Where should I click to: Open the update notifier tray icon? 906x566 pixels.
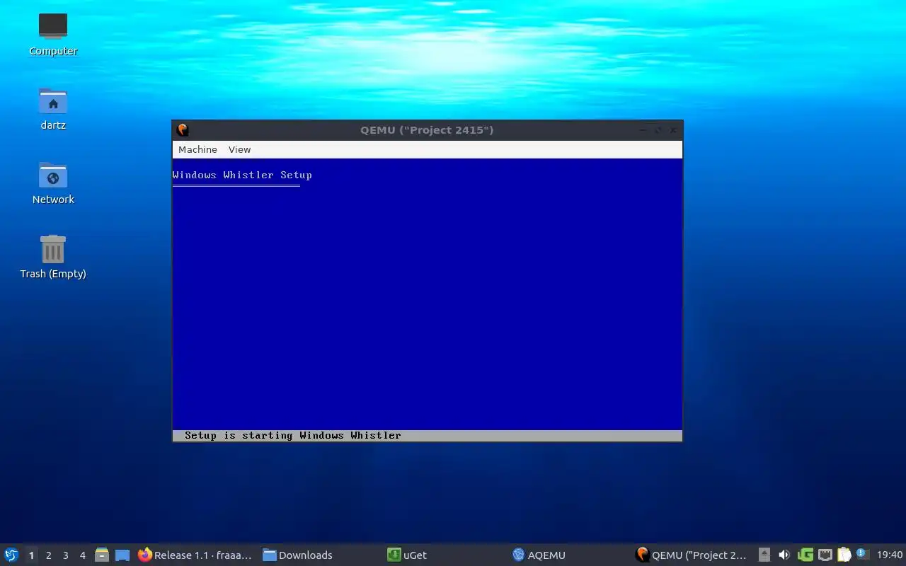click(x=862, y=554)
